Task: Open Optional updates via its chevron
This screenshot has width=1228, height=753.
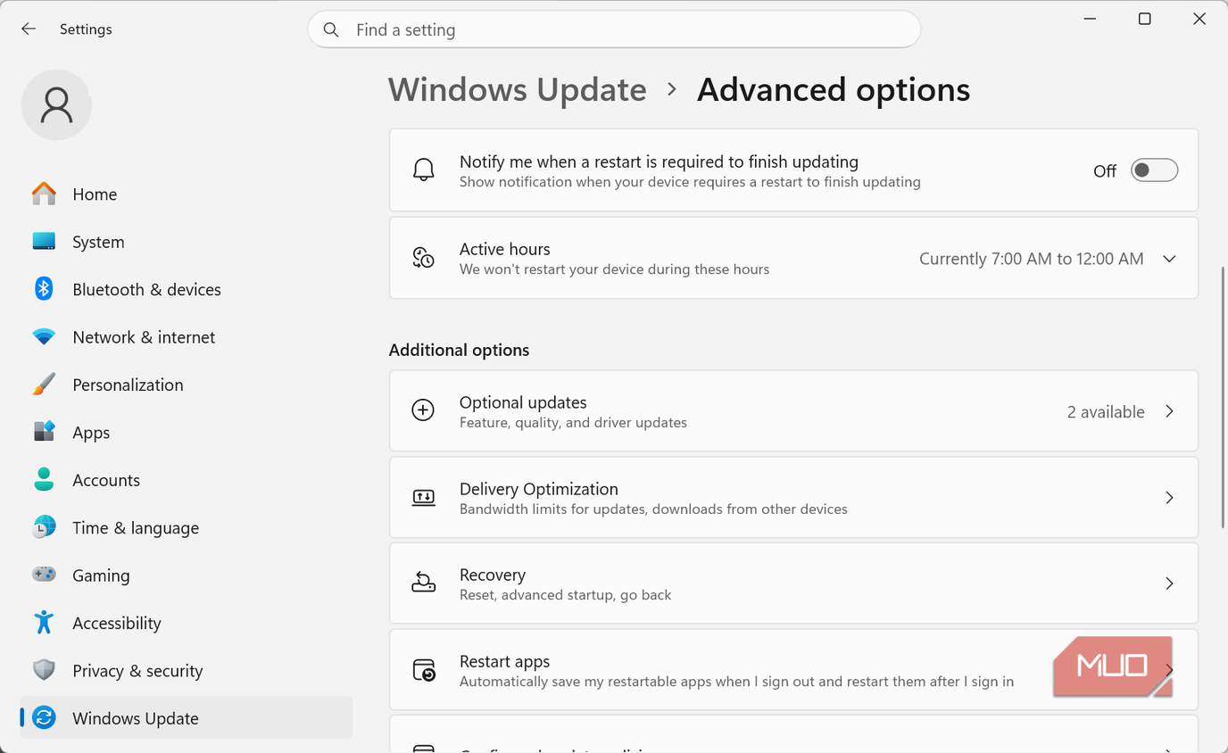Action: 1169,411
